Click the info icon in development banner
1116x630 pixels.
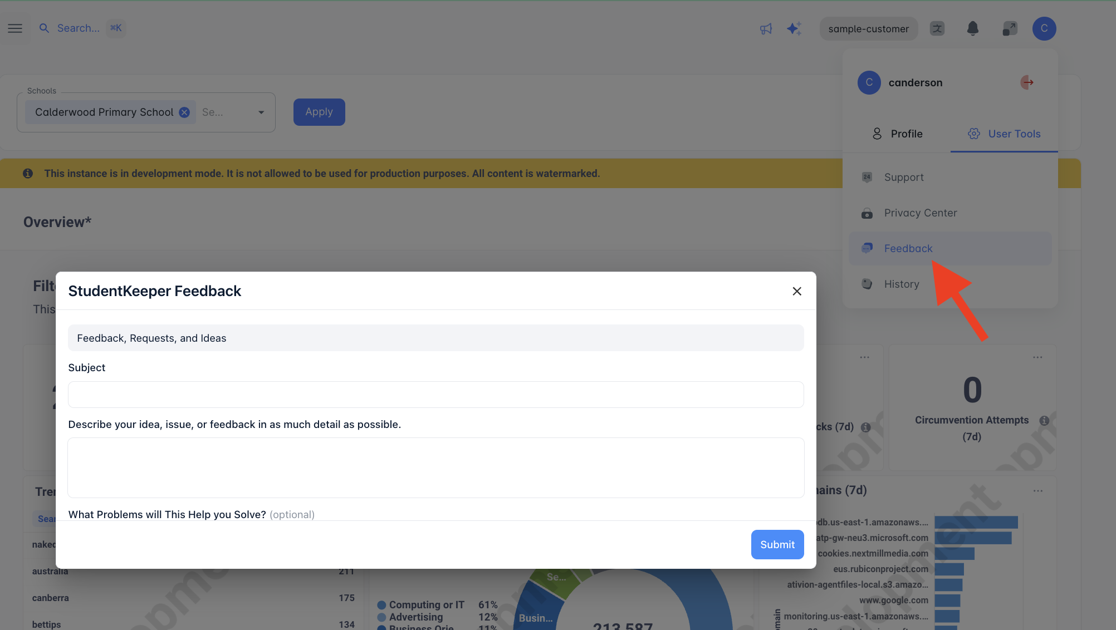pyautogui.click(x=27, y=174)
